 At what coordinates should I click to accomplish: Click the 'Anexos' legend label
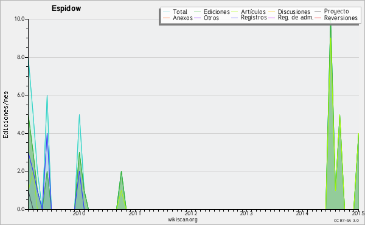pos(182,18)
